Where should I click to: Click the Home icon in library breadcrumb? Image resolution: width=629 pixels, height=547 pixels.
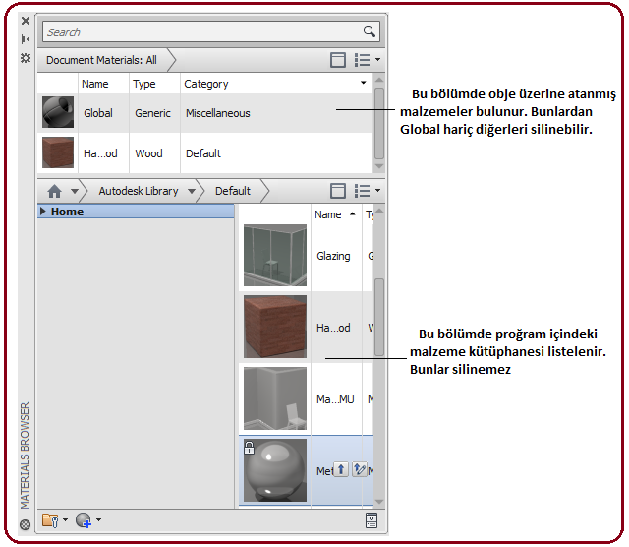[54, 192]
